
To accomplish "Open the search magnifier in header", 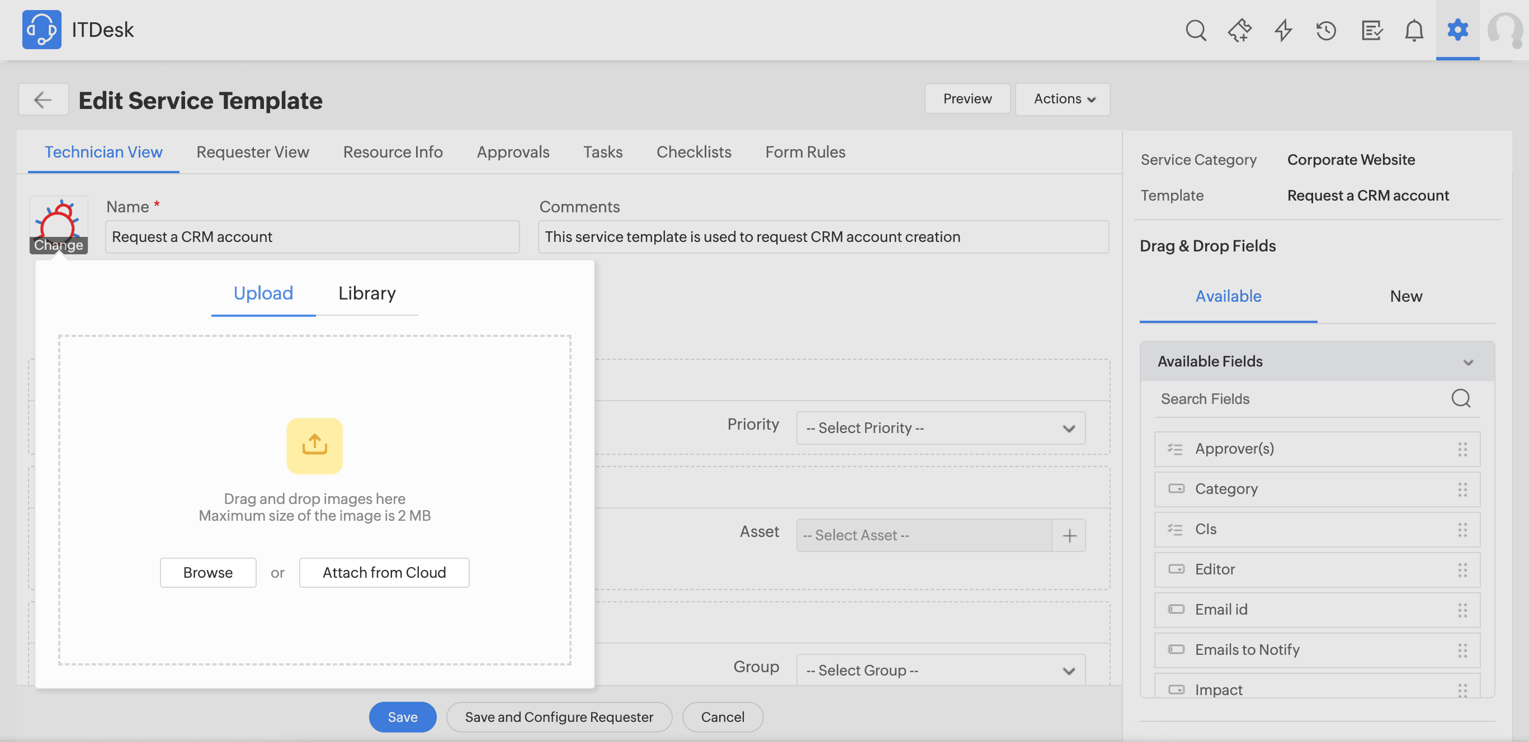I will [x=1196, y=30].
